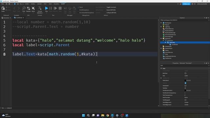Collapse the StarterGui tree node

coord(161,39)
